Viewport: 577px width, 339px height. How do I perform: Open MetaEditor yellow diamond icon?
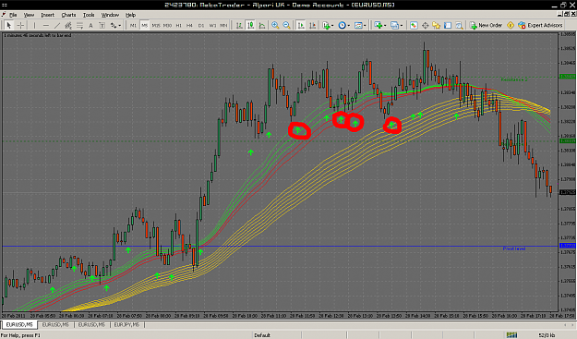511,25
